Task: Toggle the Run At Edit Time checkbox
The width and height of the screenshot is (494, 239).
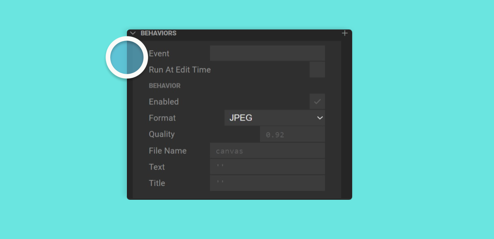Action: click(x=317, y=70)
